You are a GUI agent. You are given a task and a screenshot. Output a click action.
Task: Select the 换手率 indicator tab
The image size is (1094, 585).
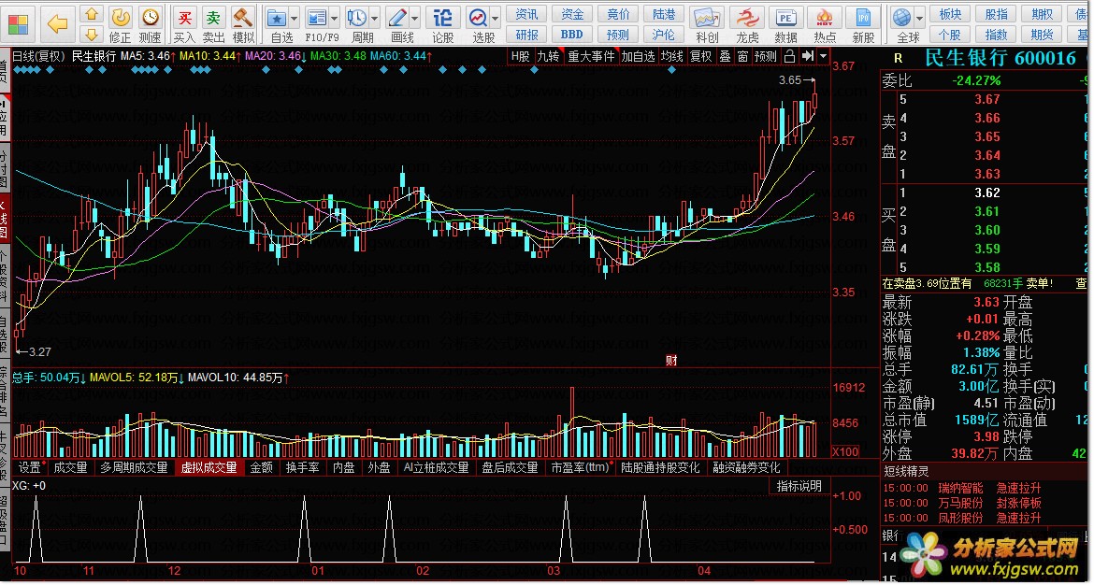(x=303, y=468)
